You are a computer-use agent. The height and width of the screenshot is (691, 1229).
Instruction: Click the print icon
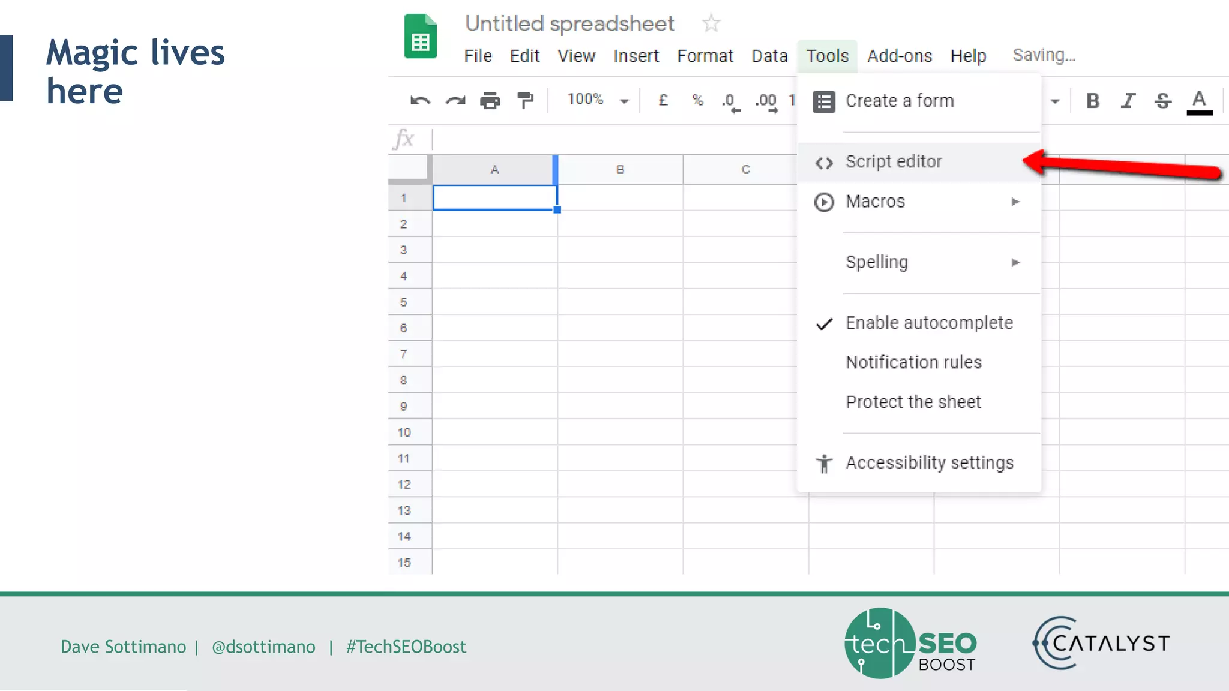coord(490,100)
